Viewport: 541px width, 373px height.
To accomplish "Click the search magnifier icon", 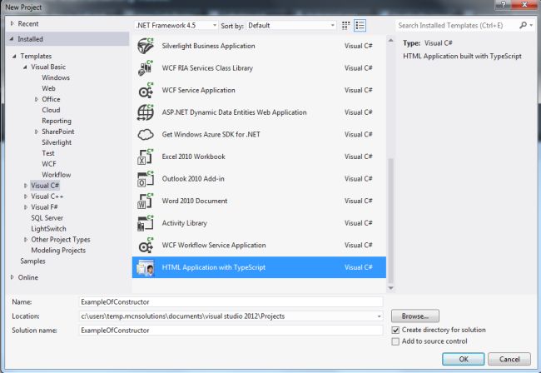I will [x=523, y=25].
